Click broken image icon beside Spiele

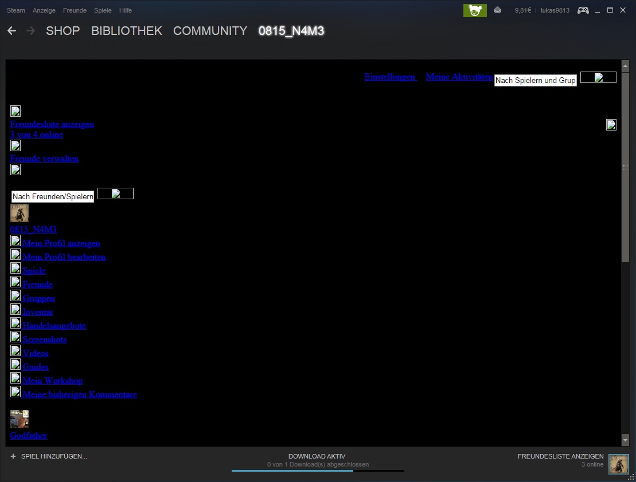pyautogui.click(x=15, y=268)
